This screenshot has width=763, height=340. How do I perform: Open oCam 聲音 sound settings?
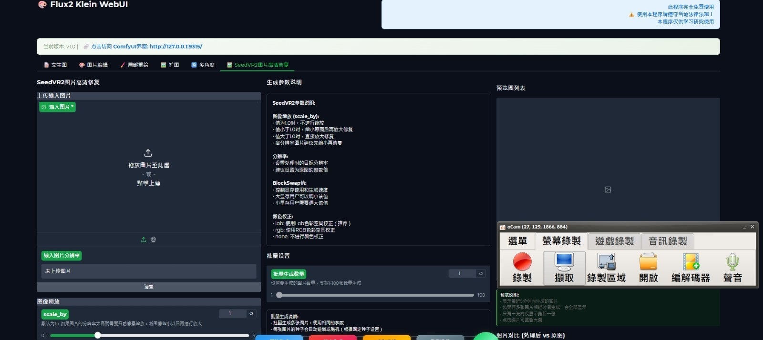[732, 268]
